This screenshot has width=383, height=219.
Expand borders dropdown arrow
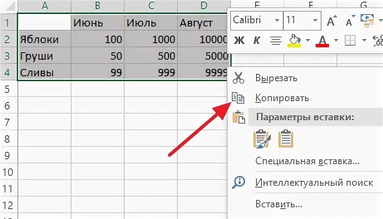point(364,40)
